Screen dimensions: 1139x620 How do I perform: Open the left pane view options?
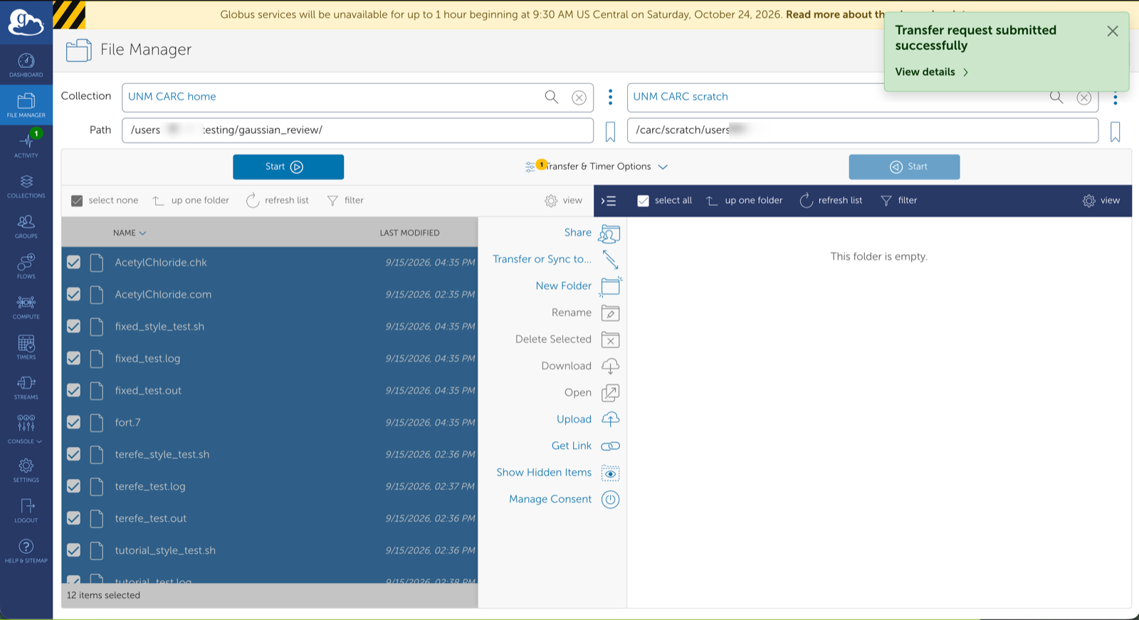564,201
